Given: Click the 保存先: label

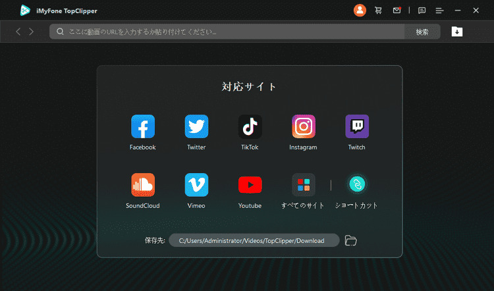Looking at the screenshot, I should [155, 240].
